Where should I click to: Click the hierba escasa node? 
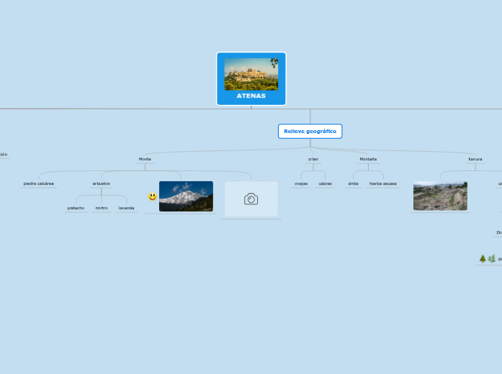(383, 183)
